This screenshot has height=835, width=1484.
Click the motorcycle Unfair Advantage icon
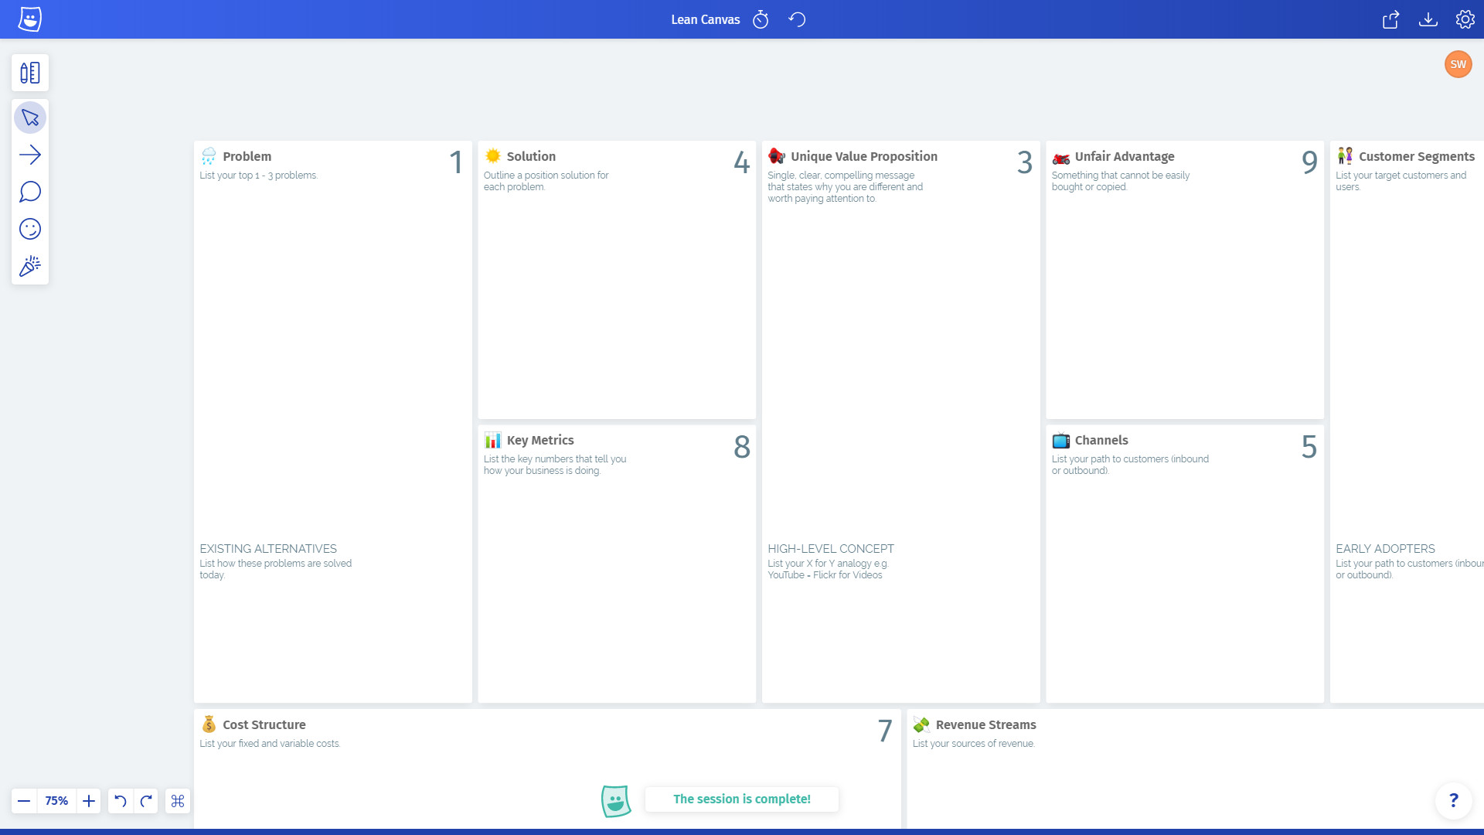[x=1060, y=158]
